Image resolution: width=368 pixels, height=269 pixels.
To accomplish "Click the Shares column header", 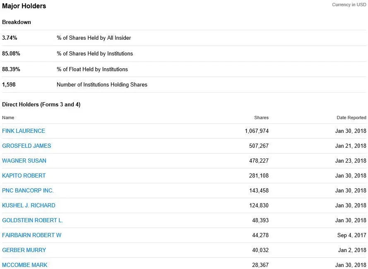I will coord(261,118).
